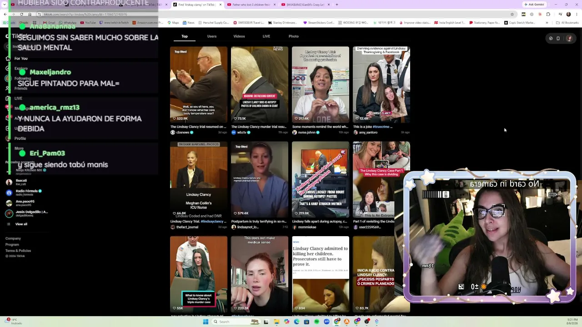
Task: Bookmark this page with the star icon
Action: pos(512,14)
